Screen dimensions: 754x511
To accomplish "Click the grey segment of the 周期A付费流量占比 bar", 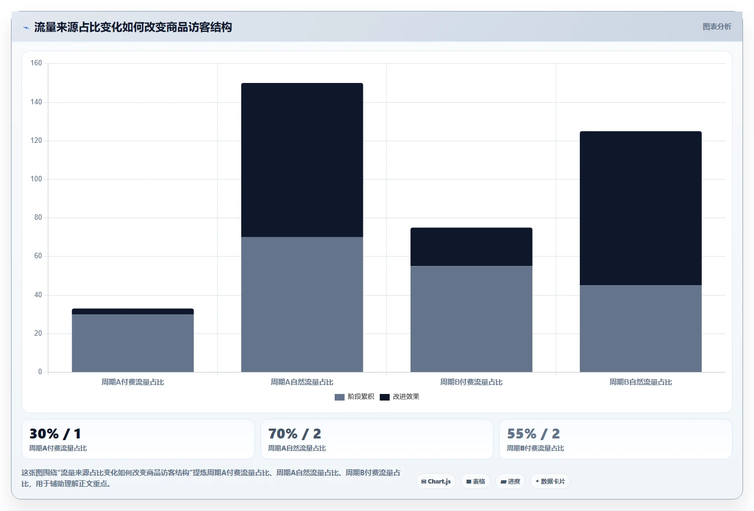I will pos(133,343).
